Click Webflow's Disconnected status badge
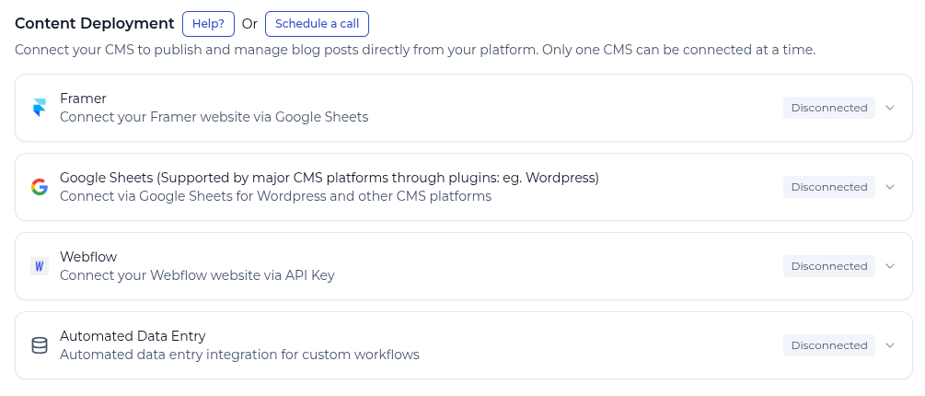The width and height of the screenshot is (925, 396). point(829,266)
